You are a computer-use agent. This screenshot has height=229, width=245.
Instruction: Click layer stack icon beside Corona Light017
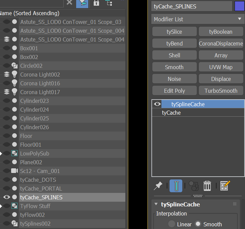coord(7,92)
